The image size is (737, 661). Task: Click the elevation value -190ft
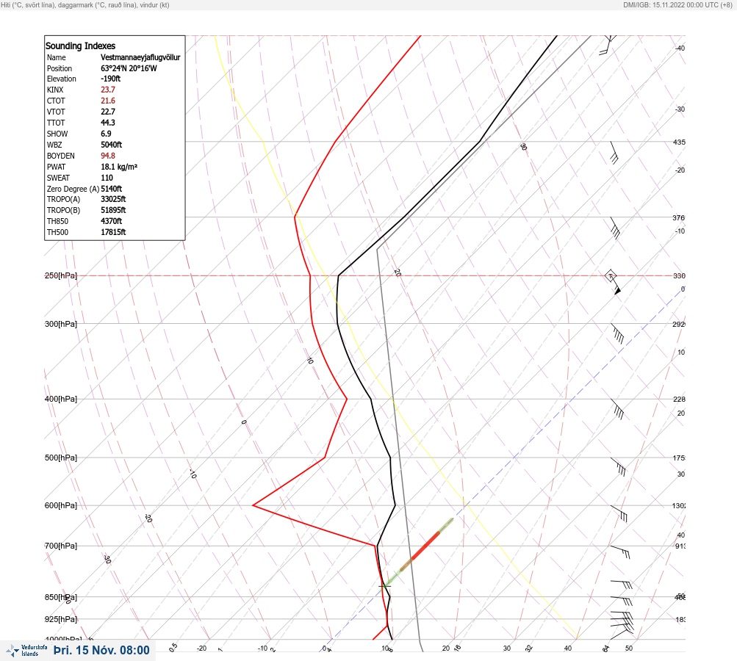pos(110,79)
